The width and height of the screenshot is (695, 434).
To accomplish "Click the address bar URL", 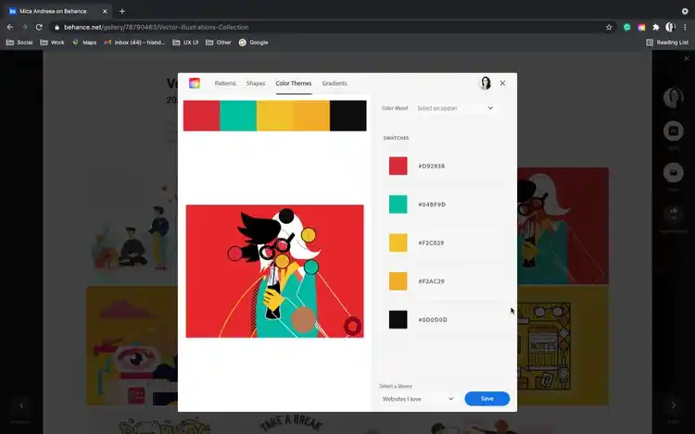I will point(156,27).
